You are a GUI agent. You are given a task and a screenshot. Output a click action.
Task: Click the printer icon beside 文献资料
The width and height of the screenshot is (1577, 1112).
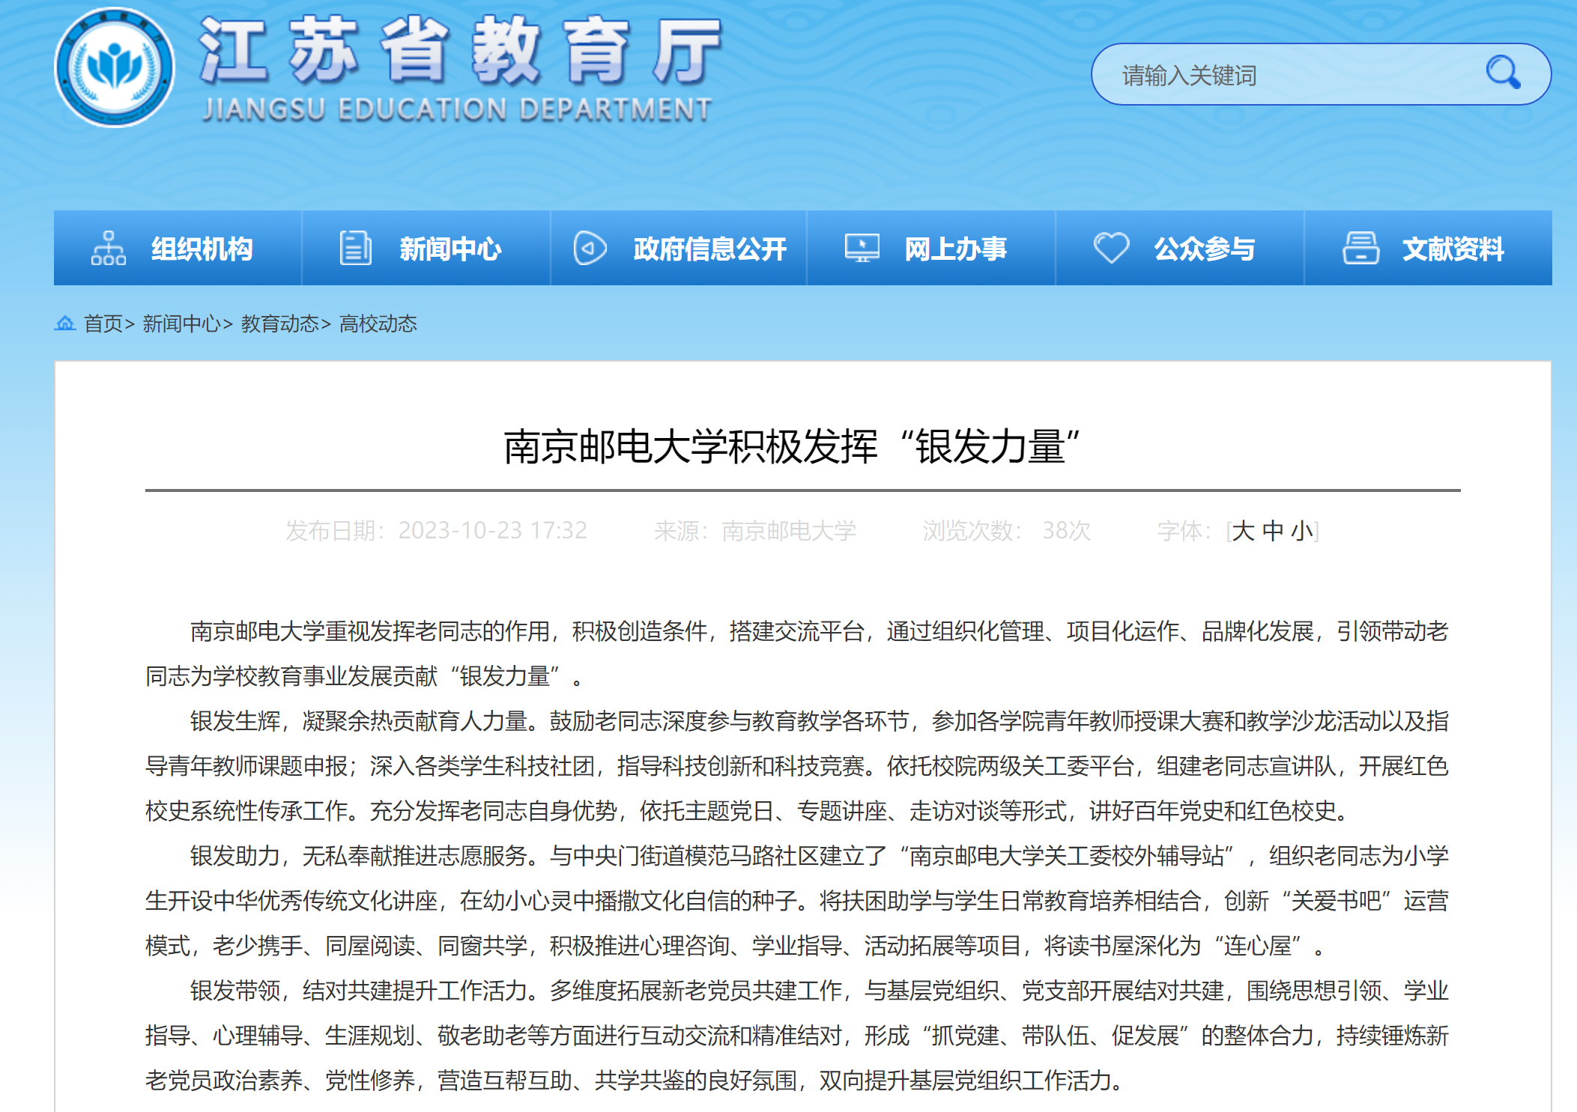click(x=1360, y=248)
